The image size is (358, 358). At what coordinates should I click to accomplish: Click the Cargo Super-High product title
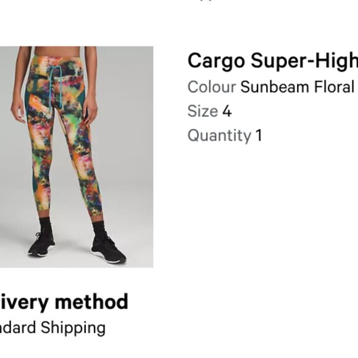point(273,60)
